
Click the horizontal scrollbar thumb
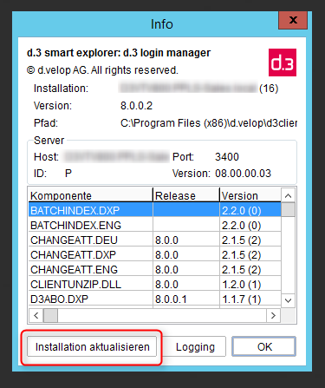pyautogui.click(x=50, y=315)
